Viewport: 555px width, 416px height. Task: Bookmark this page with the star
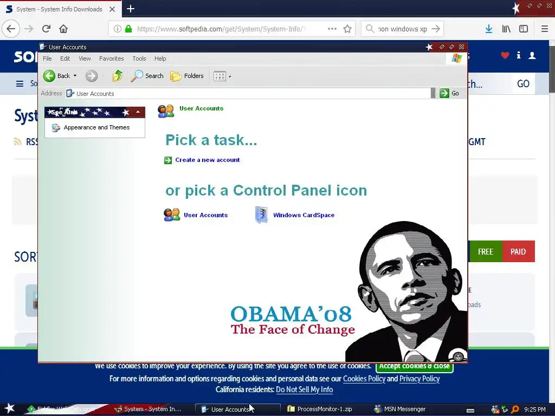347,29
